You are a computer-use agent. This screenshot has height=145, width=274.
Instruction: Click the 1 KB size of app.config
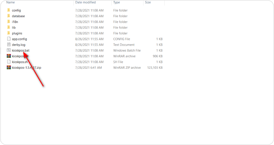coord(160,39)
